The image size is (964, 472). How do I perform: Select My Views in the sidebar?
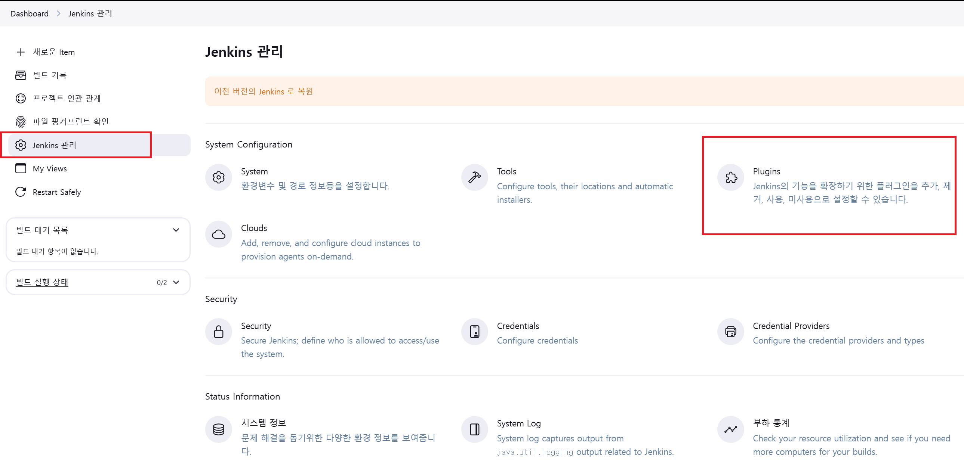pos(49,168)
